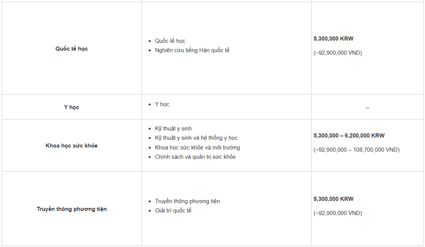Click the dash in the Y học fee cell

[367, 108]
